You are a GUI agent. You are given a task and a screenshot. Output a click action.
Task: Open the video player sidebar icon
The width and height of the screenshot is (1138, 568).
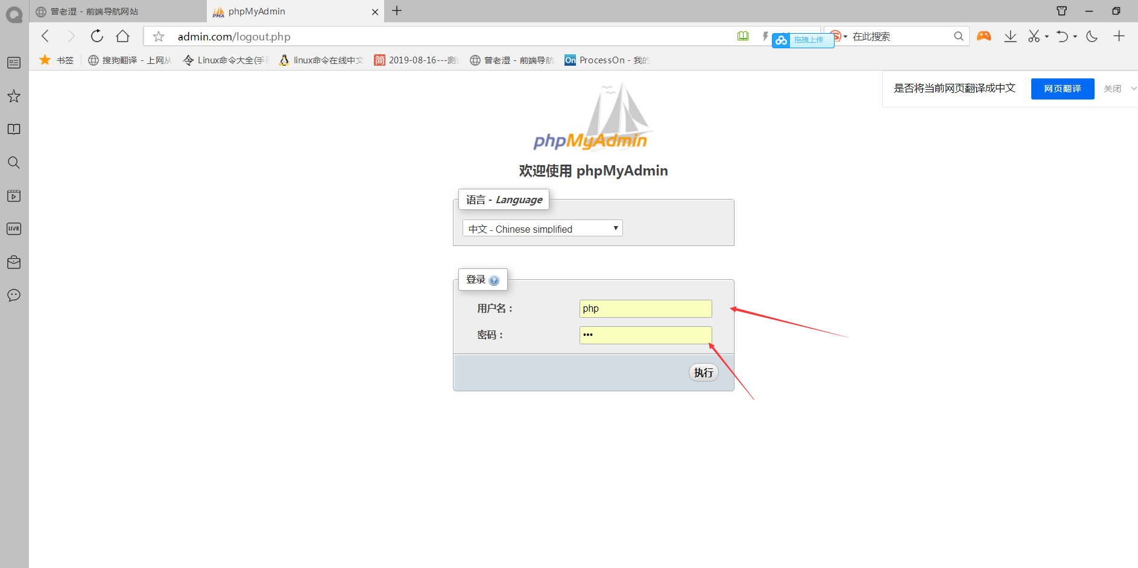pyautogui.click(x=14, y=195)
